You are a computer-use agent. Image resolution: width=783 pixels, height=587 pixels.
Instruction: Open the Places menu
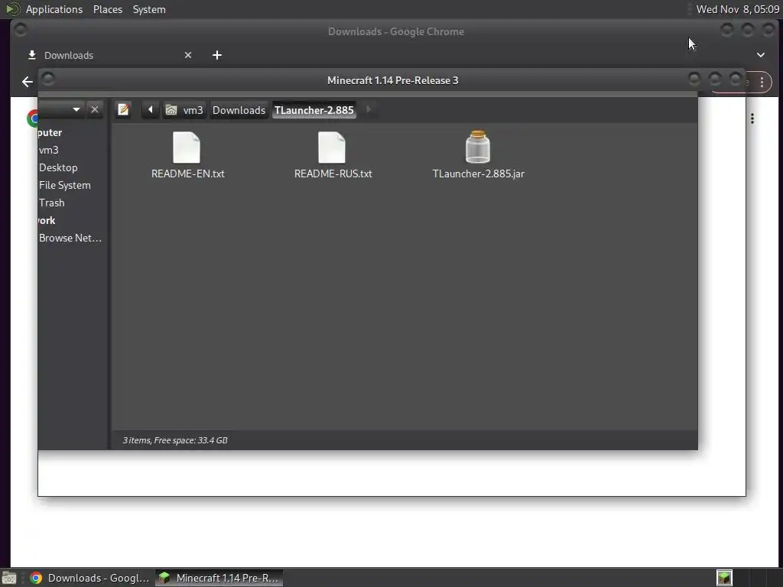click(x=107, y=9)
